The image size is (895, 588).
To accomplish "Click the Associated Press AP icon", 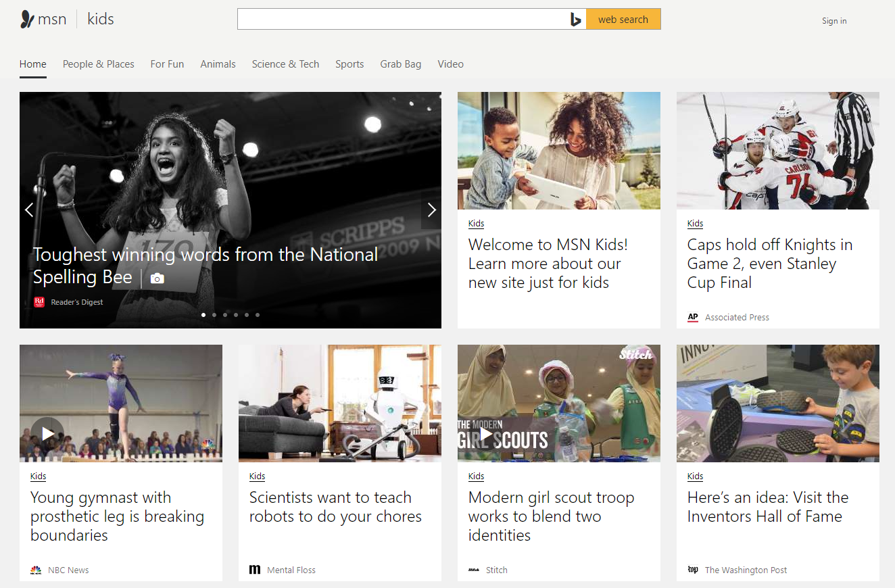I will [693, 317].
